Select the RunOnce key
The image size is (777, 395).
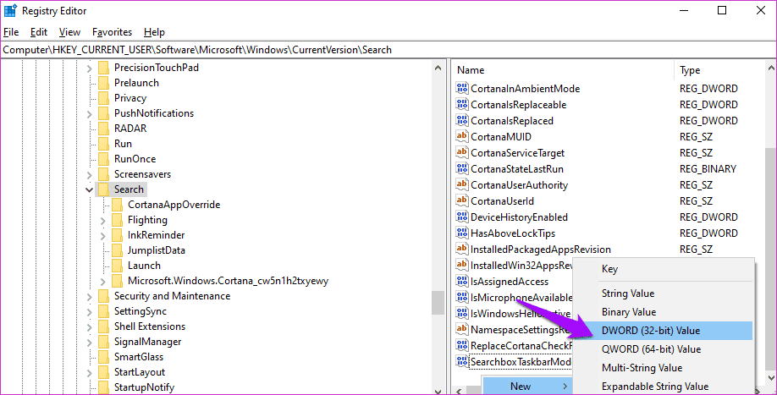(x=135, y=159)
